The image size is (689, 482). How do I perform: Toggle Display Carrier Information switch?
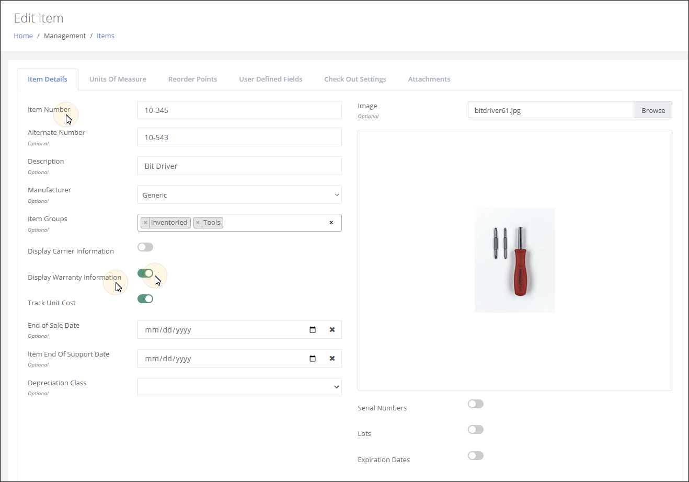click(x=145, y=247)
